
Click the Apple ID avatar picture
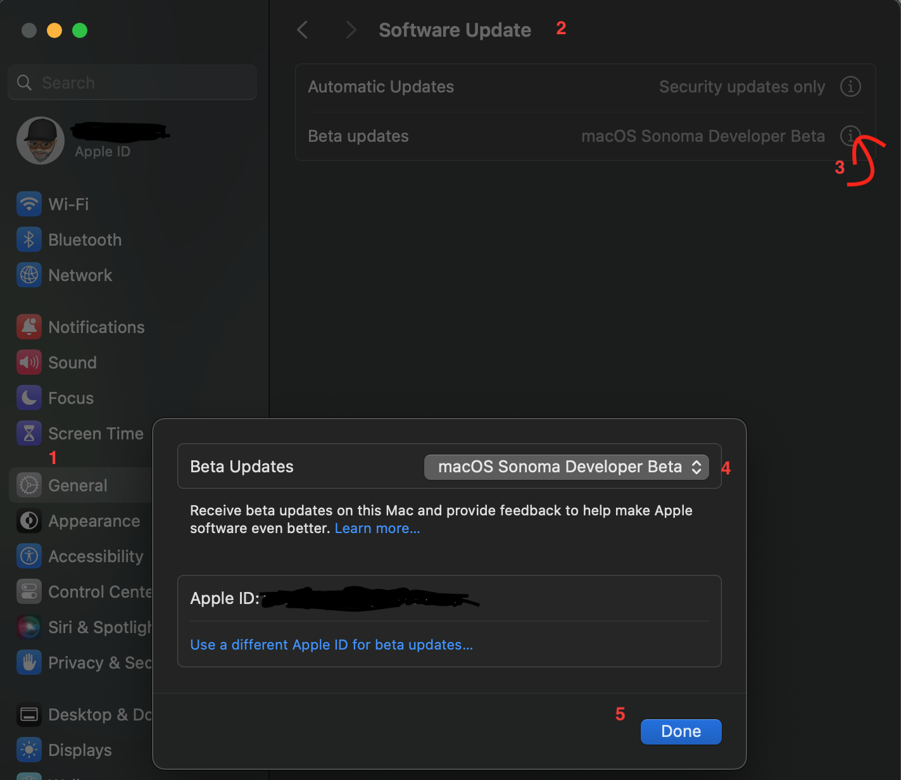[41, 141]
